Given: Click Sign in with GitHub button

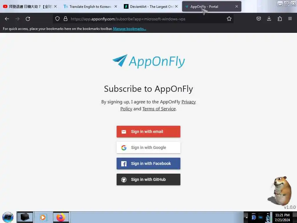Looking at the screenshot, I should click(x=148, y=179).
